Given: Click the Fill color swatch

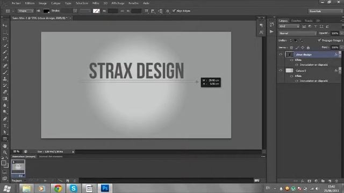Looking at the screenshot, I should coord(46,11).
